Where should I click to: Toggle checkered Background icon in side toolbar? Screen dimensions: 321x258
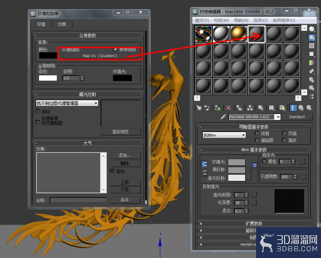311,45
